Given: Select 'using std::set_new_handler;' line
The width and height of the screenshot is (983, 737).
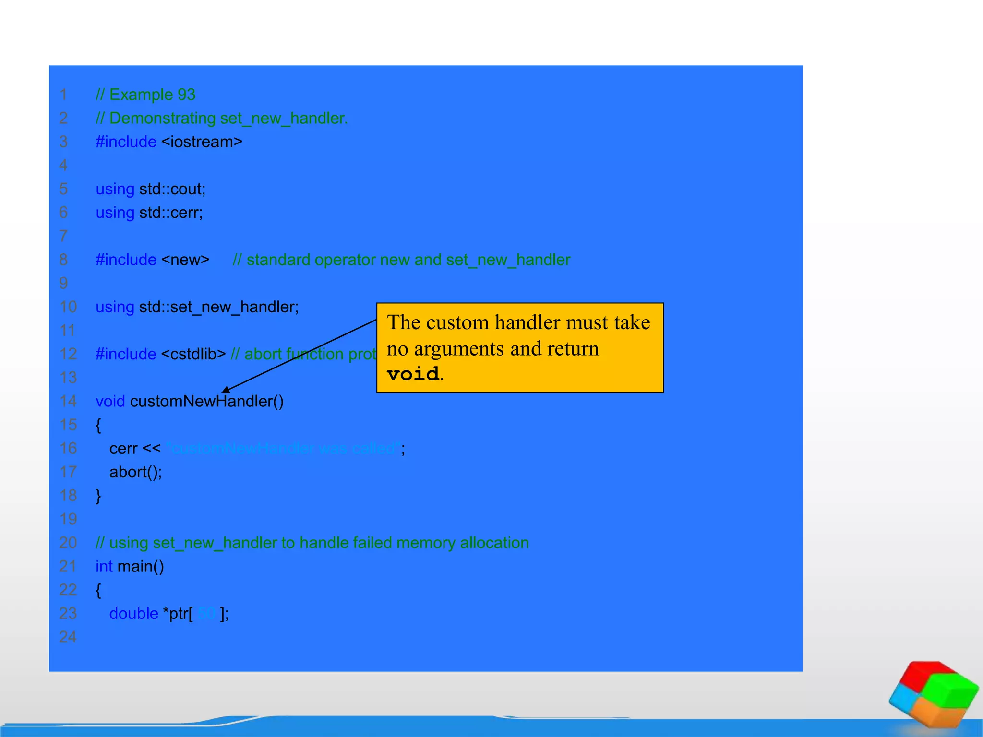Looking at the screenshot, I should pos(197,307).
